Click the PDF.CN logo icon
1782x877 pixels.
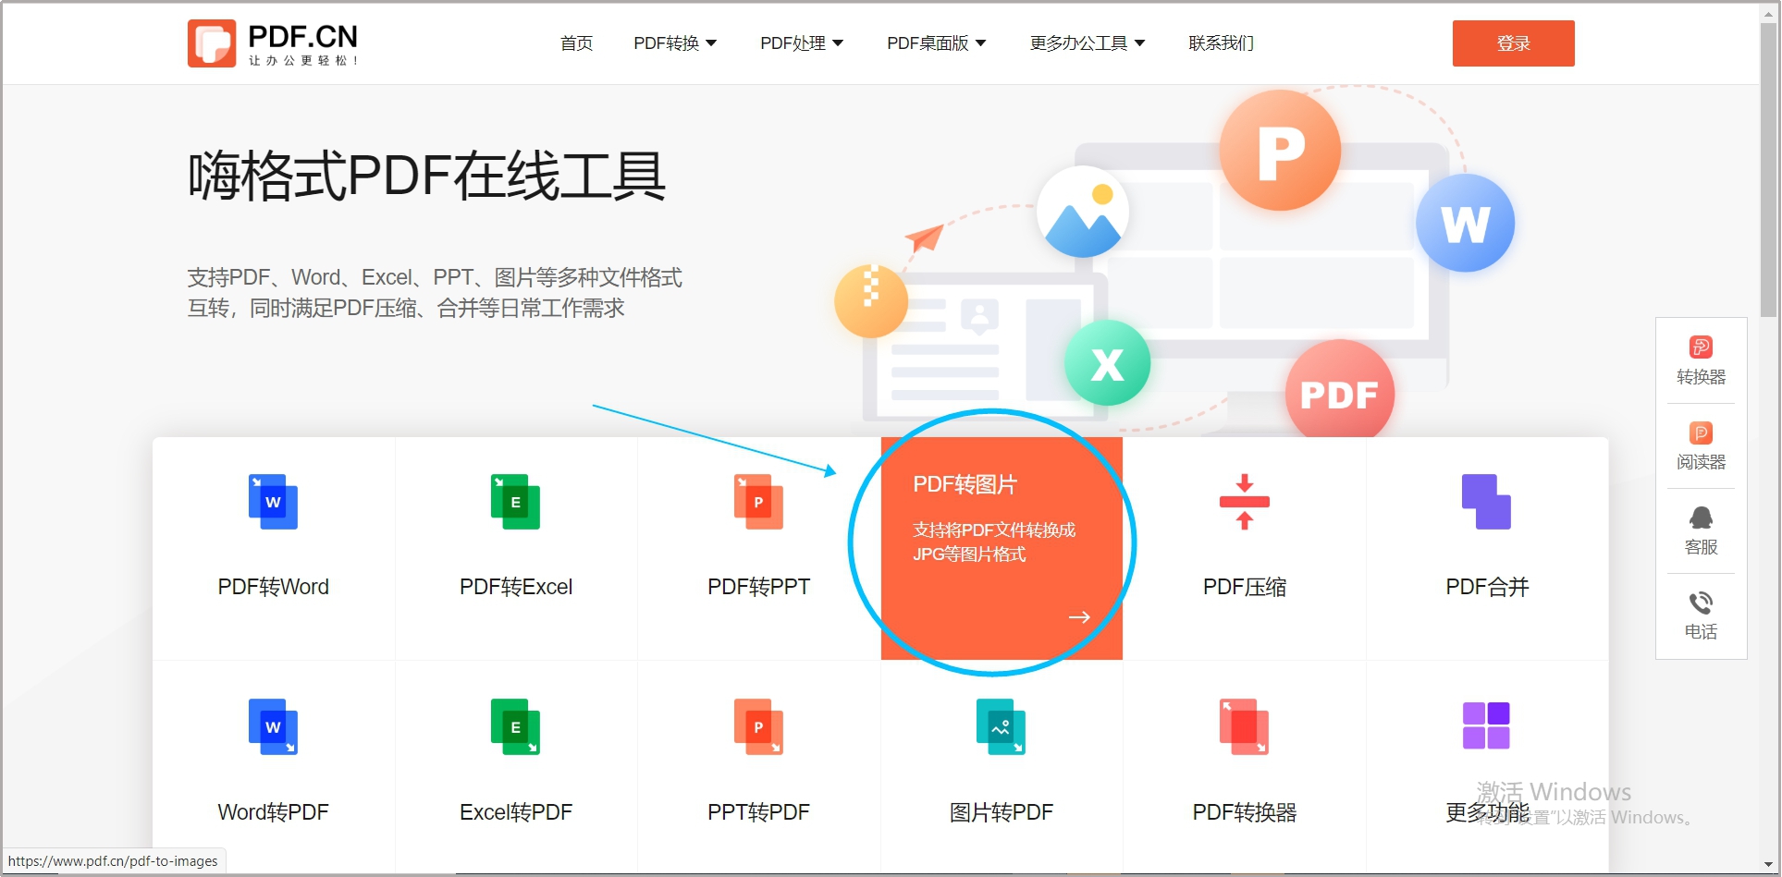(212, 43)
